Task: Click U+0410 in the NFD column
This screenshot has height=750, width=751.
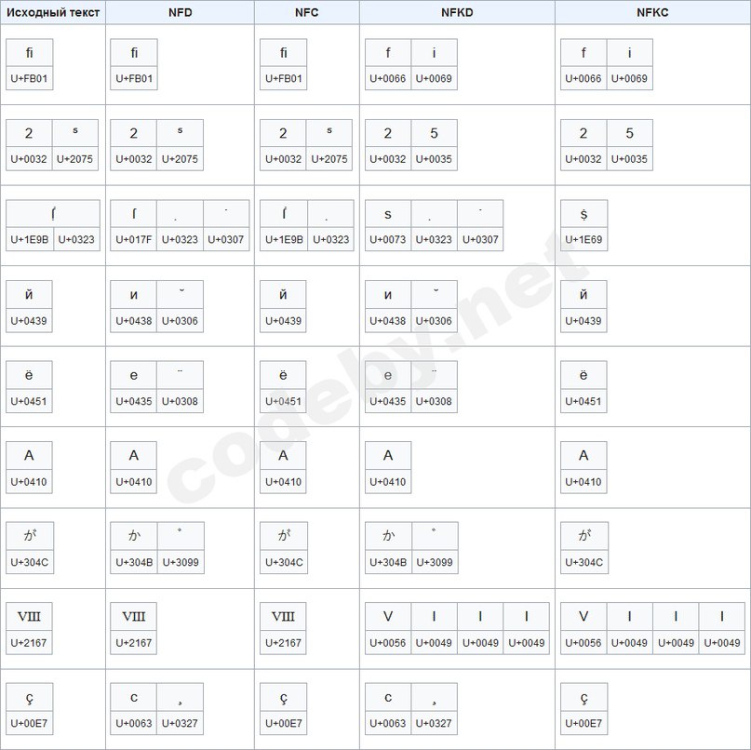Action: click(x=134, y=481)
